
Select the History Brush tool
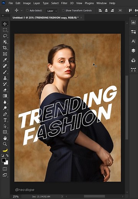tap(5, 84)
